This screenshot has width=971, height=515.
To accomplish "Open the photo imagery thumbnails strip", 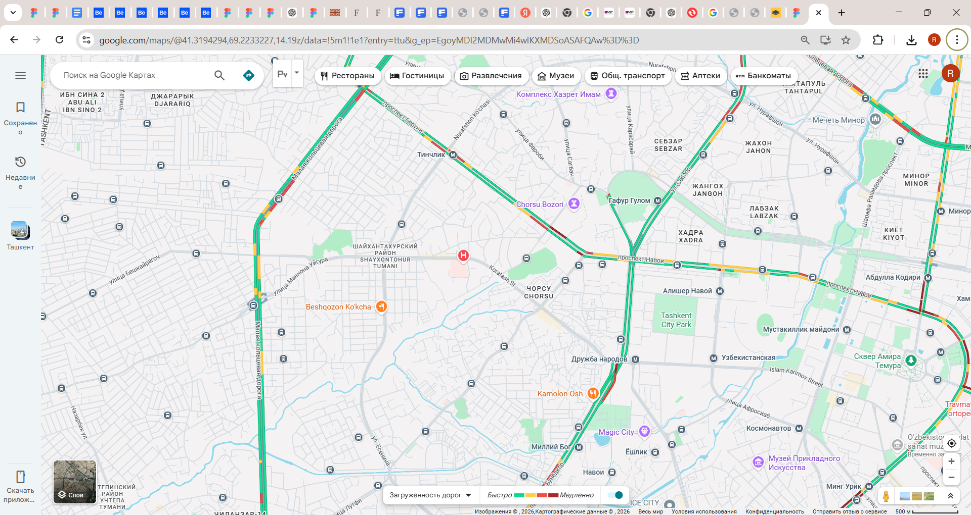I will [917, 496].
